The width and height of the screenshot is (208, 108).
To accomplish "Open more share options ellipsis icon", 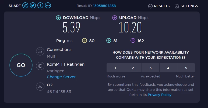I will click(48, 5).
